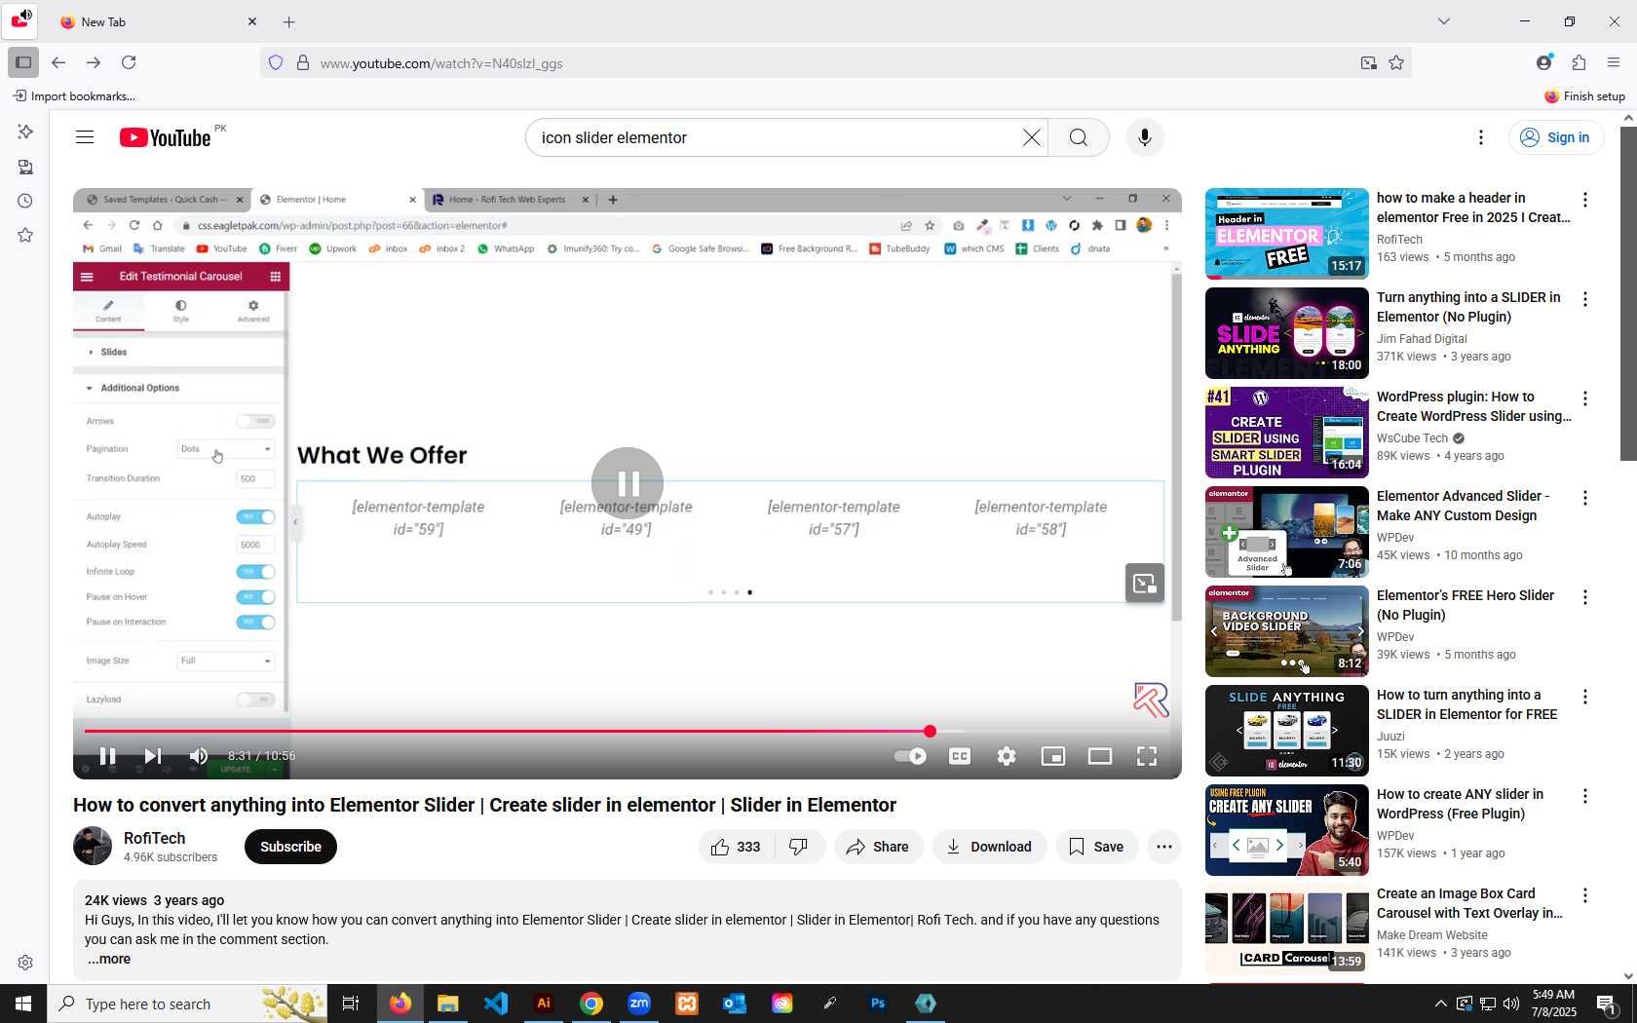Open options for 'Create an Image Box Card' video
This screenshot has height=1023, width=1637.
(x=1585, y=895)
